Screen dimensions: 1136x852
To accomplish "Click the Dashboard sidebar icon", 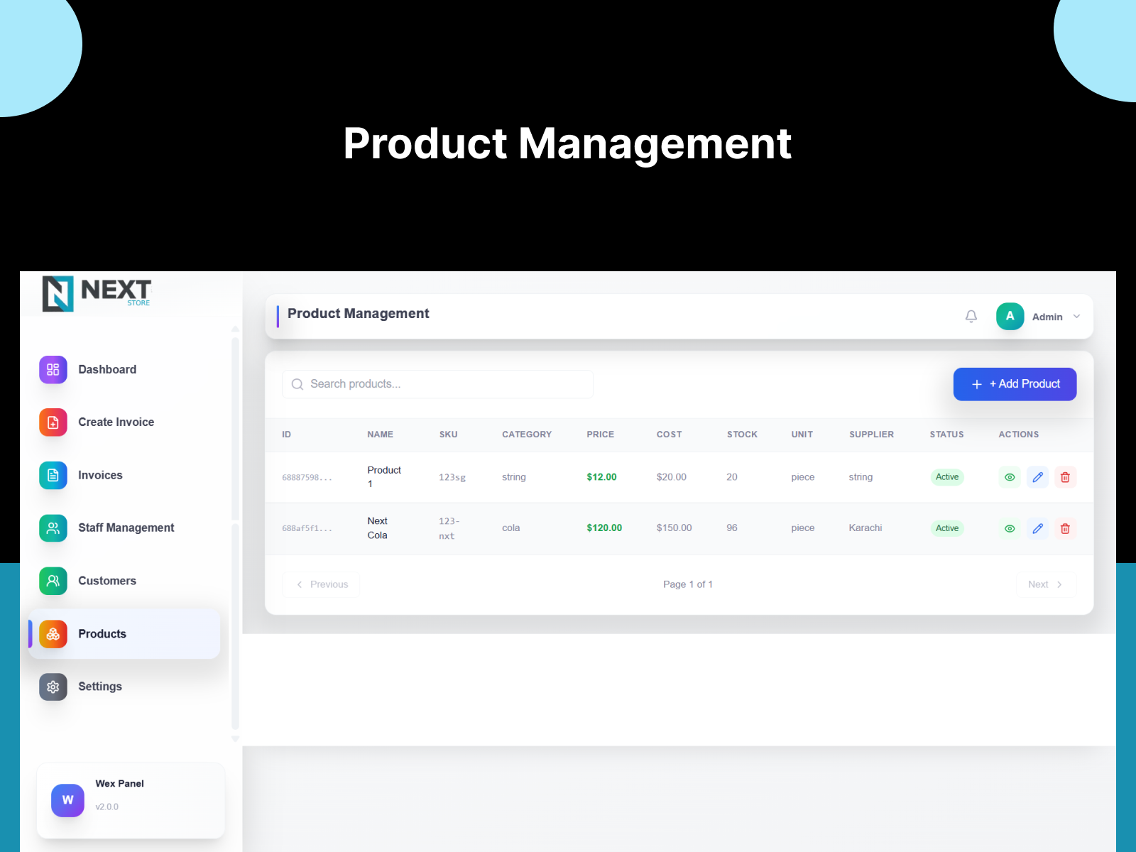I will point(53,369).
